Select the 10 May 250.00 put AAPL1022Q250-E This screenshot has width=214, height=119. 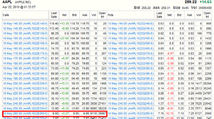131,109
